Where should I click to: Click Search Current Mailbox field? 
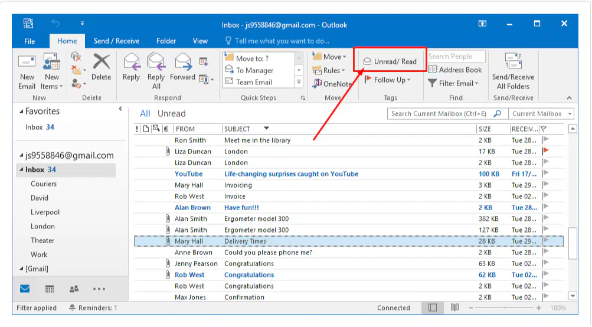pos(448,114)
